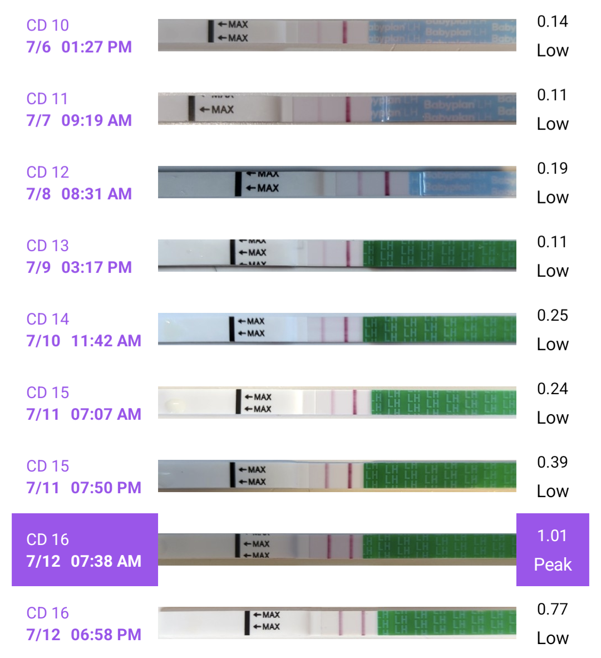The height and width of the screenshot is (658, 601).
Task: Open the 7/10 11:42 AM strip image
Action: point(337,328)
